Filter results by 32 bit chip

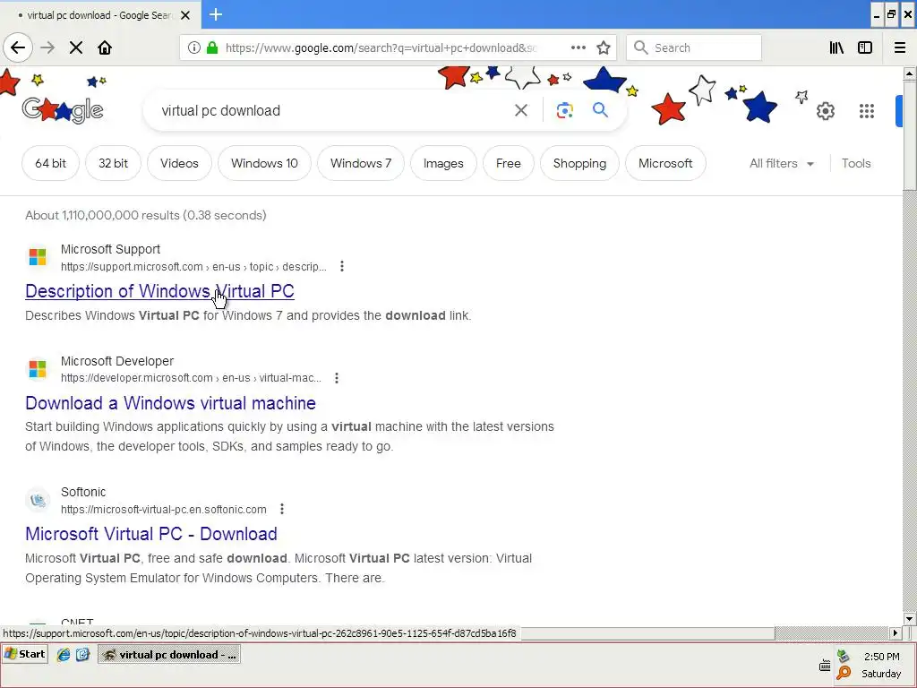(x=113, y=163)
